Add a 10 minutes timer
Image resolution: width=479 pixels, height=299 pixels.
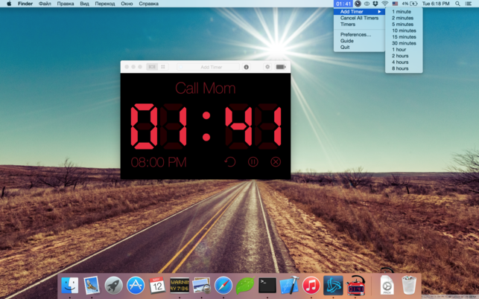pyautogui.click(x=404, y=30)
